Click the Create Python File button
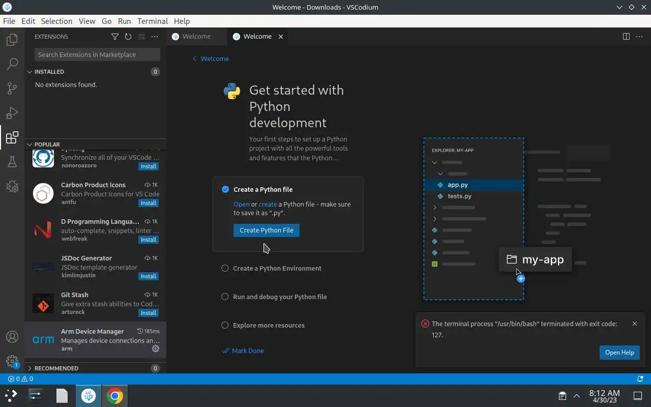Screen dimensions: 651x407 tap(267, 230)
